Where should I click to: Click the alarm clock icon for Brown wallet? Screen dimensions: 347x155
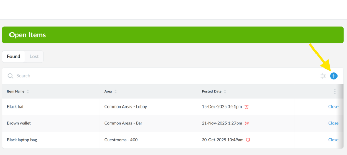pyautogui.click(x=247, y=123)
